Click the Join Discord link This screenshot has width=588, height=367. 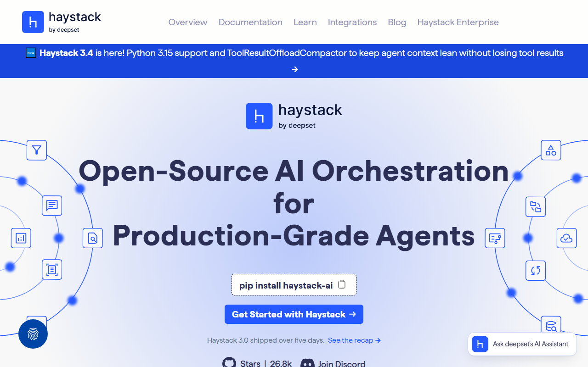click(x=342, y=364)
